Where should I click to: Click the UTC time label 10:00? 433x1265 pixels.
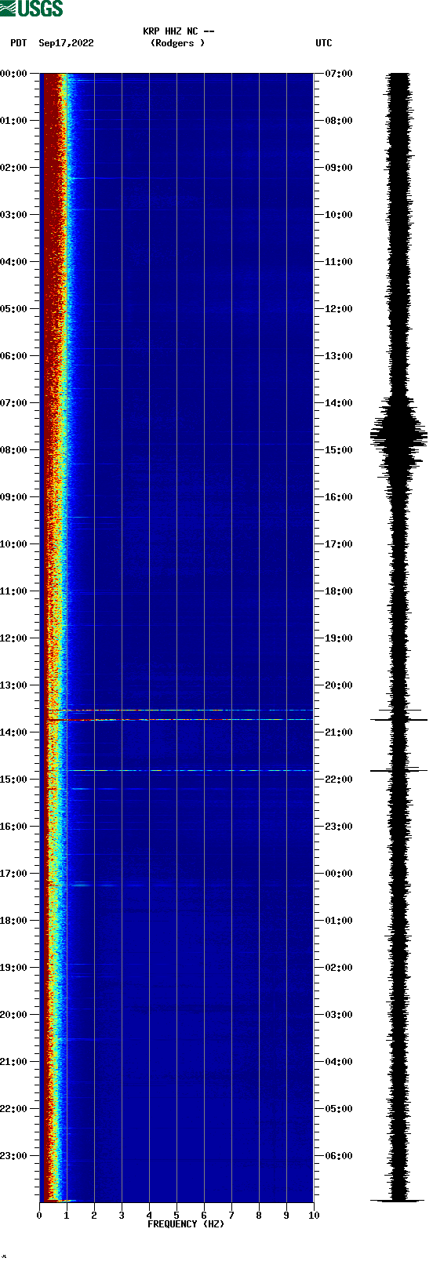click(x=339, y=215)
